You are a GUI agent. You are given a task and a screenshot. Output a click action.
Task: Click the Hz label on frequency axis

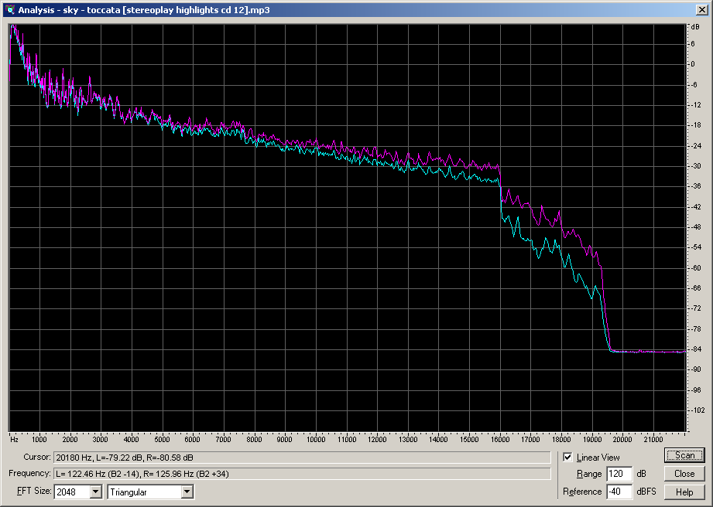[14, 439]
